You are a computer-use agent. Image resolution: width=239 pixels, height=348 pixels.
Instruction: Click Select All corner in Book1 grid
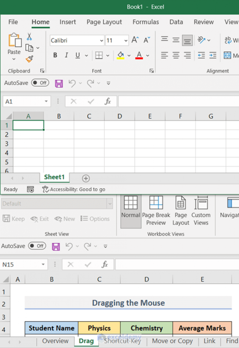pos(8,116)
